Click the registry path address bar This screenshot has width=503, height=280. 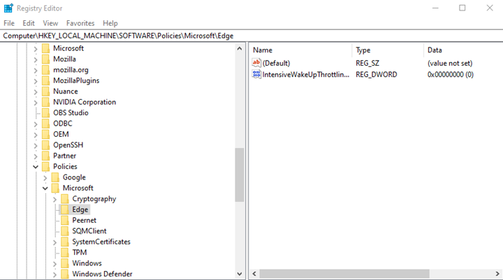pyautogui.click(x=251, y=36)
